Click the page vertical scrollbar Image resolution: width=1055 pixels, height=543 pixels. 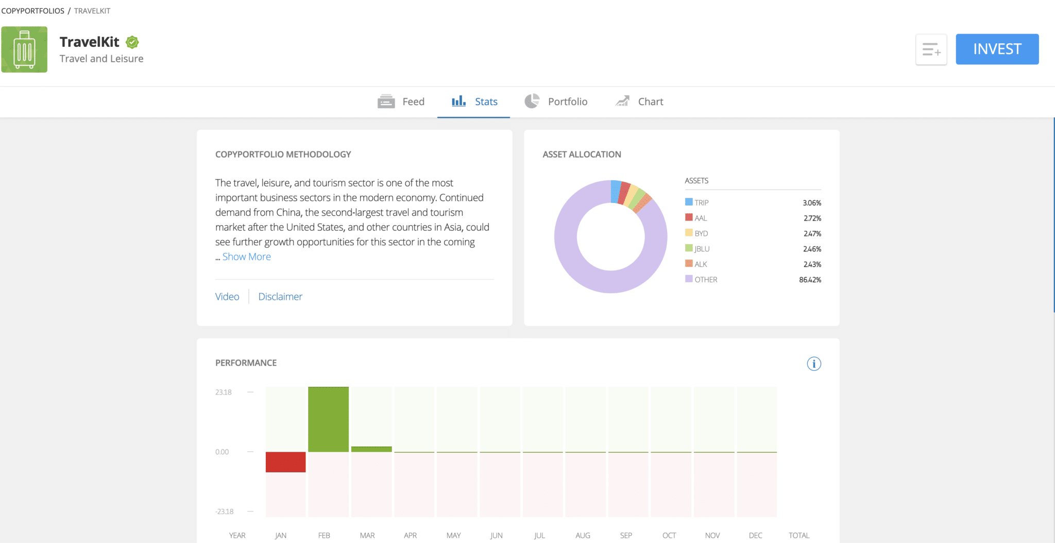pyautogui.click(x=1053, y=215)
